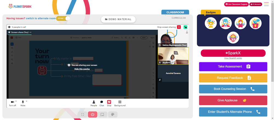Image resolution: width=274 pixels, height=120 pixels.
Task: Click Give Applause button
Action: (x=233, y=100)
